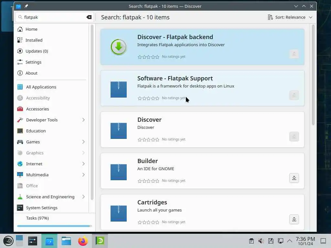
Task: Click the search magnifier icon
Action: click(x=20, y=17)
